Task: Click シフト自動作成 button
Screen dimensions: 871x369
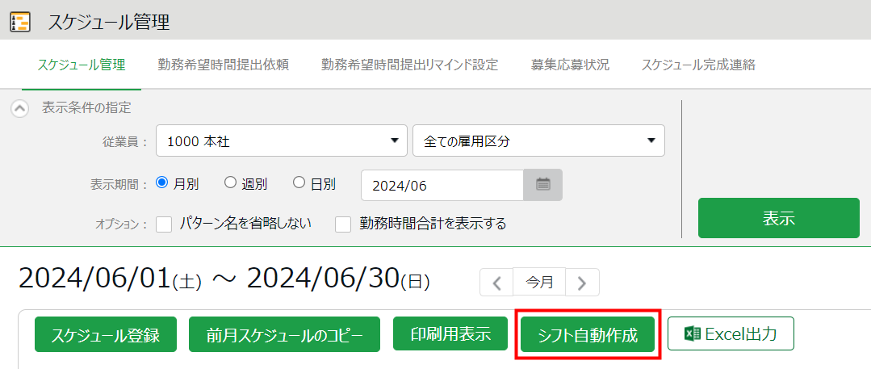Action: point(588,334)
